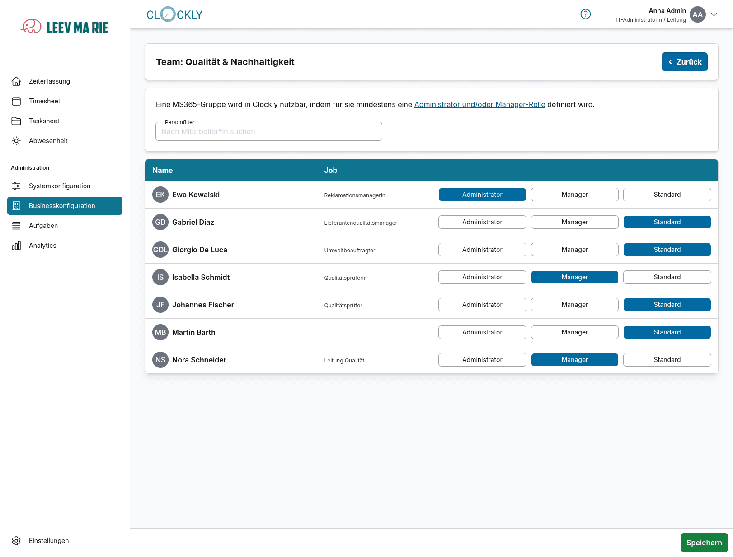Open Businesskonfiguration in the sidebar
The width and height of the screenshot is (733, 557).
[x=62, y=206]
